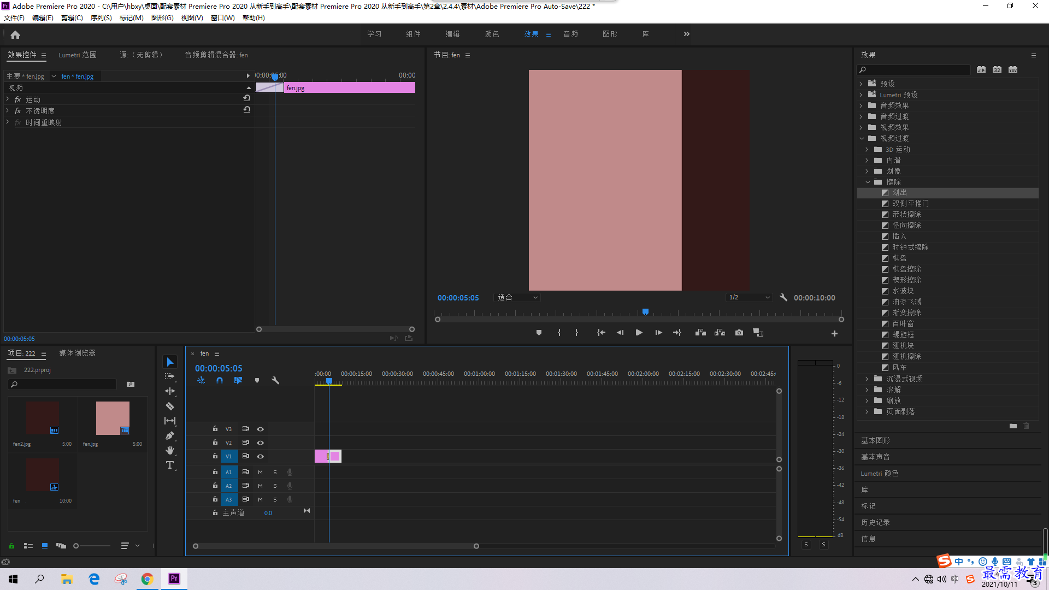
Task: Open the 序列(S) menu
Action: [x=101, y=18]
